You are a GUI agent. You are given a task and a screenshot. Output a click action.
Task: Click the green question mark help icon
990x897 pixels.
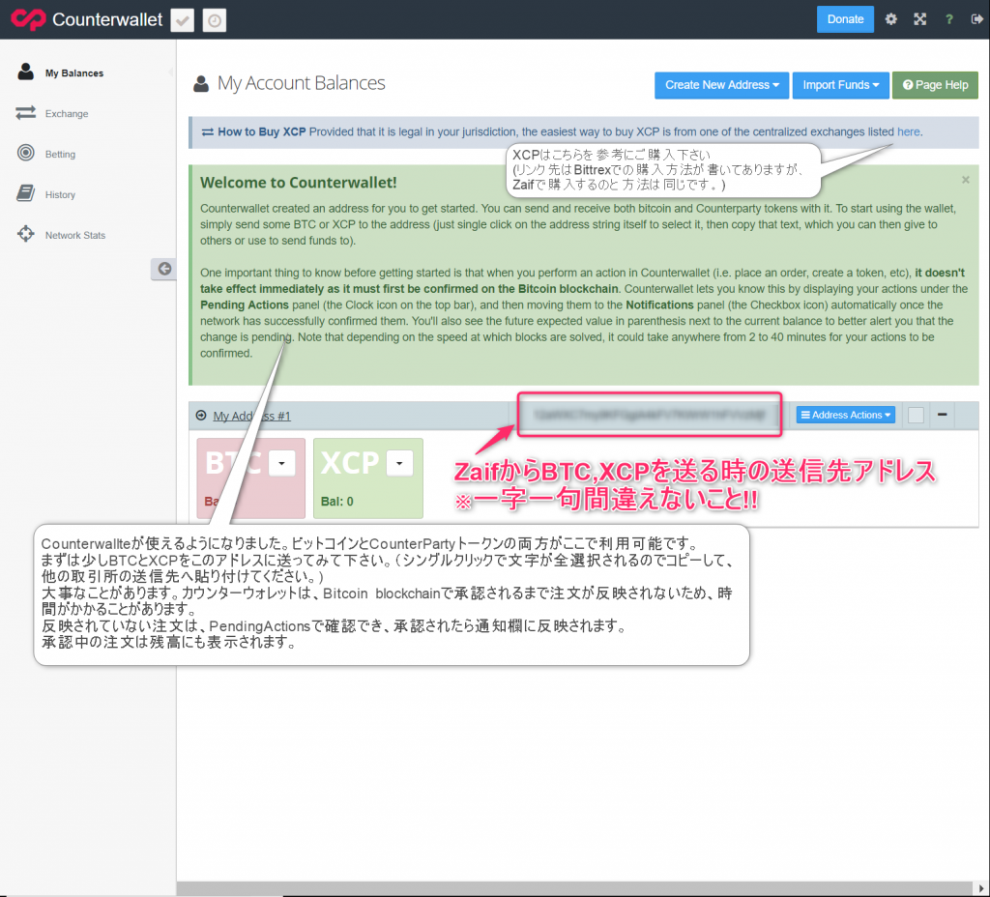point(948,19)
